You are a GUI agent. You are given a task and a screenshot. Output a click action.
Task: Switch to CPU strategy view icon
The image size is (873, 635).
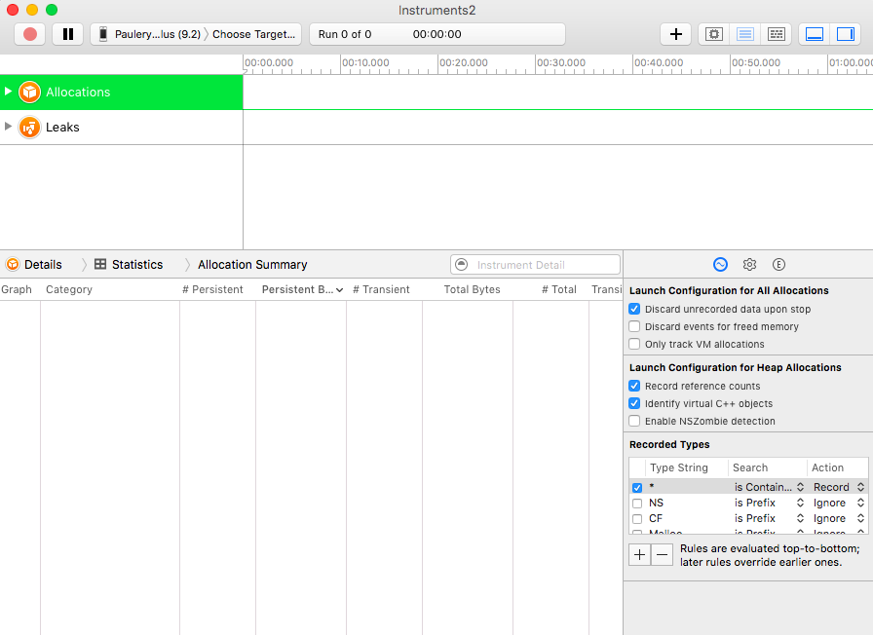[714, 34]
